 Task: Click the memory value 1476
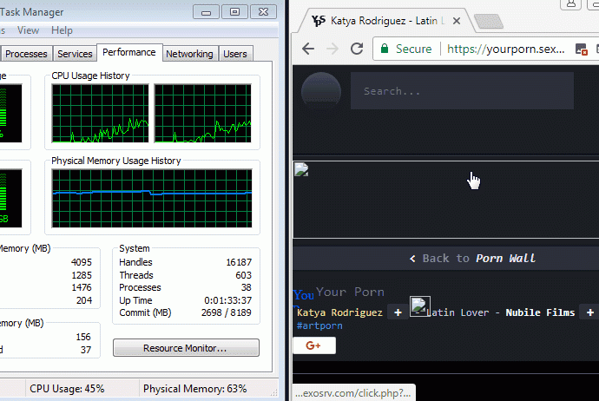tap(82, 287)
